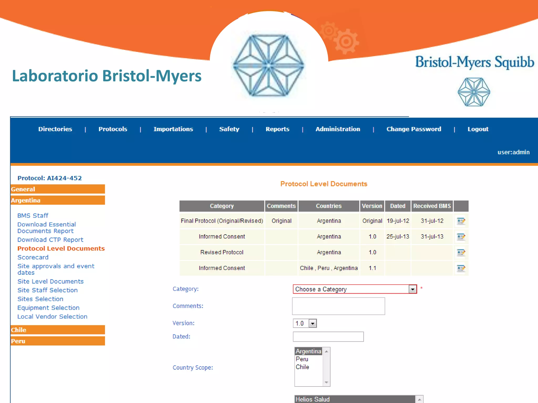Screen dimensions: 538x403
Task: Open the Choose a Category dropdown
Action: (x=413, y=289)
